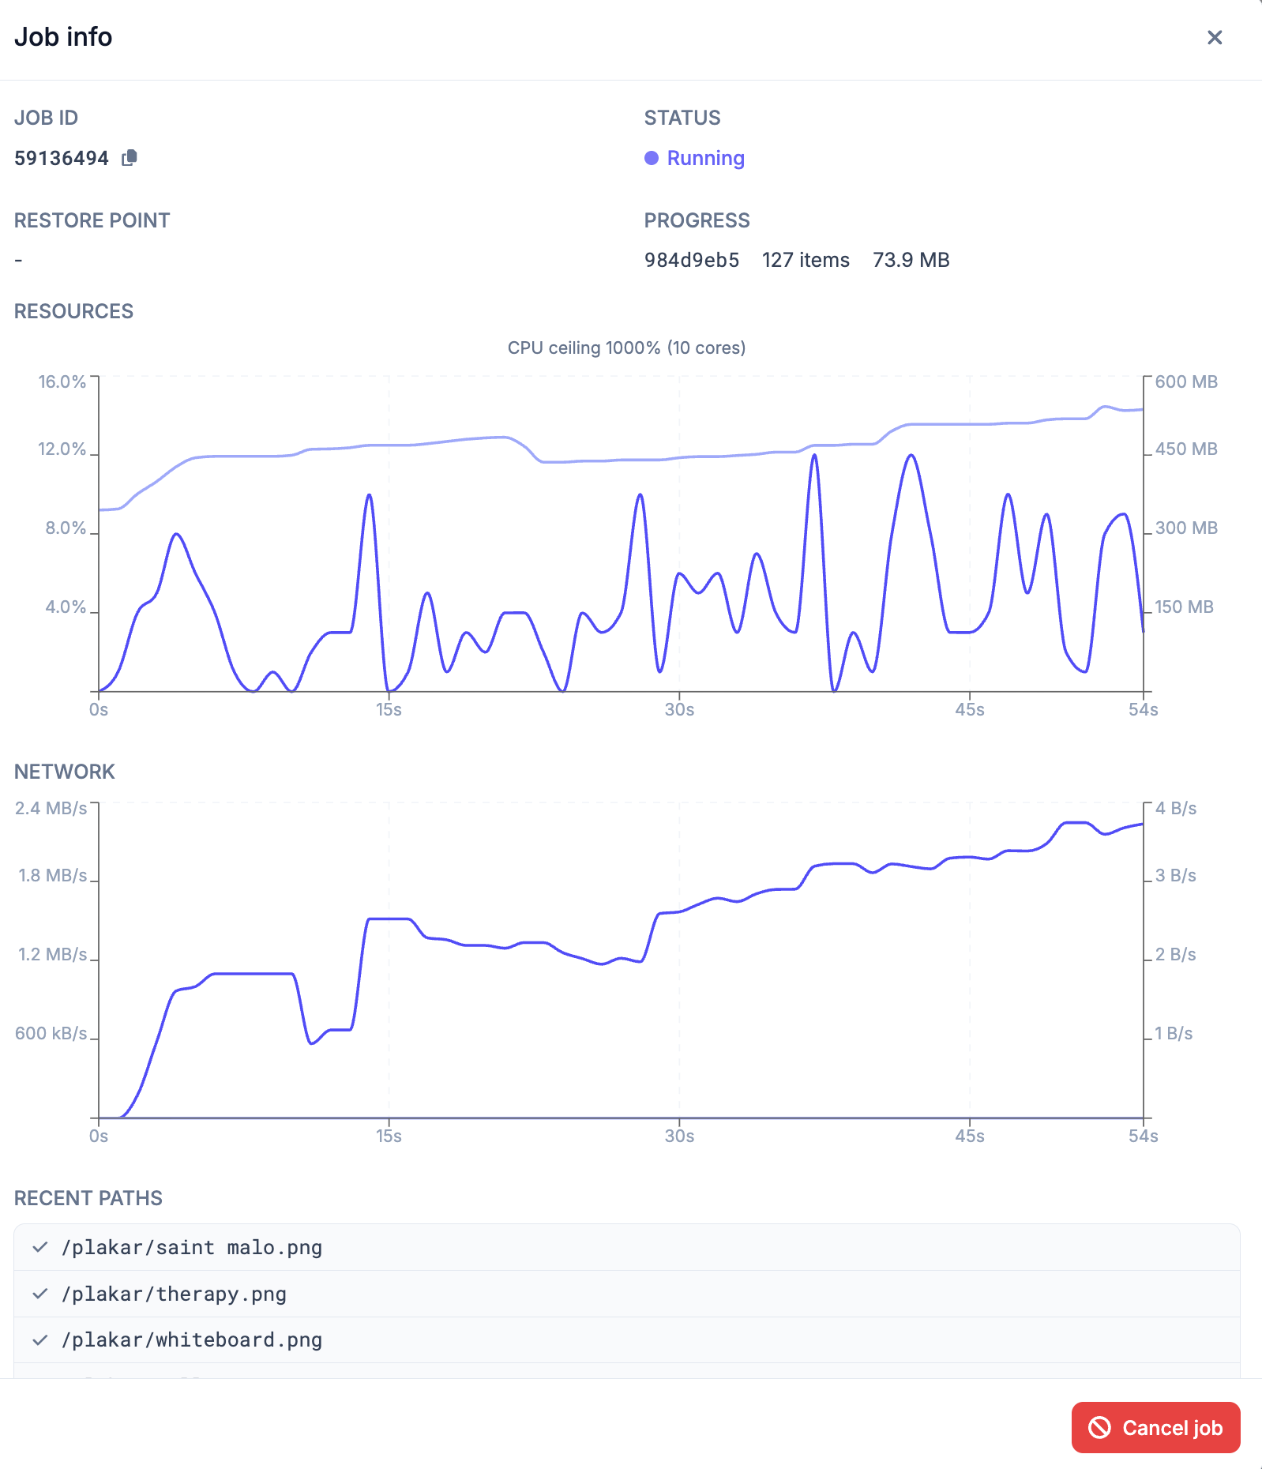Click the Running status indicator dot
Screen dimensions: 1262x1469
tap(652, 158)
